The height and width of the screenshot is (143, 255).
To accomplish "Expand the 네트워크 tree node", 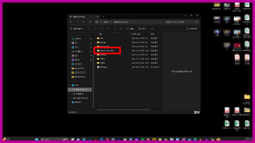I will click(70, 102).
